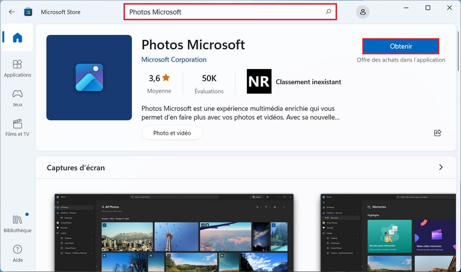The width and height of the screenshot is (461, 272).
Task: Open Applications section in sidebar
Action: pyautogui.click(x=18, y=69)
